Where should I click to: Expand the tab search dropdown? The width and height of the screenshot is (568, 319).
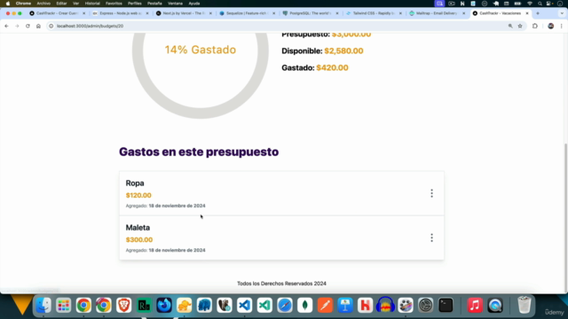click(x=562, y=13)
